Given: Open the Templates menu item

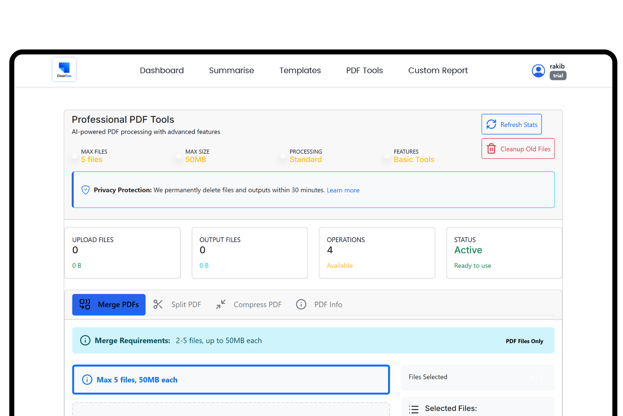Looking at the screenshot, I should pos(300,71).
